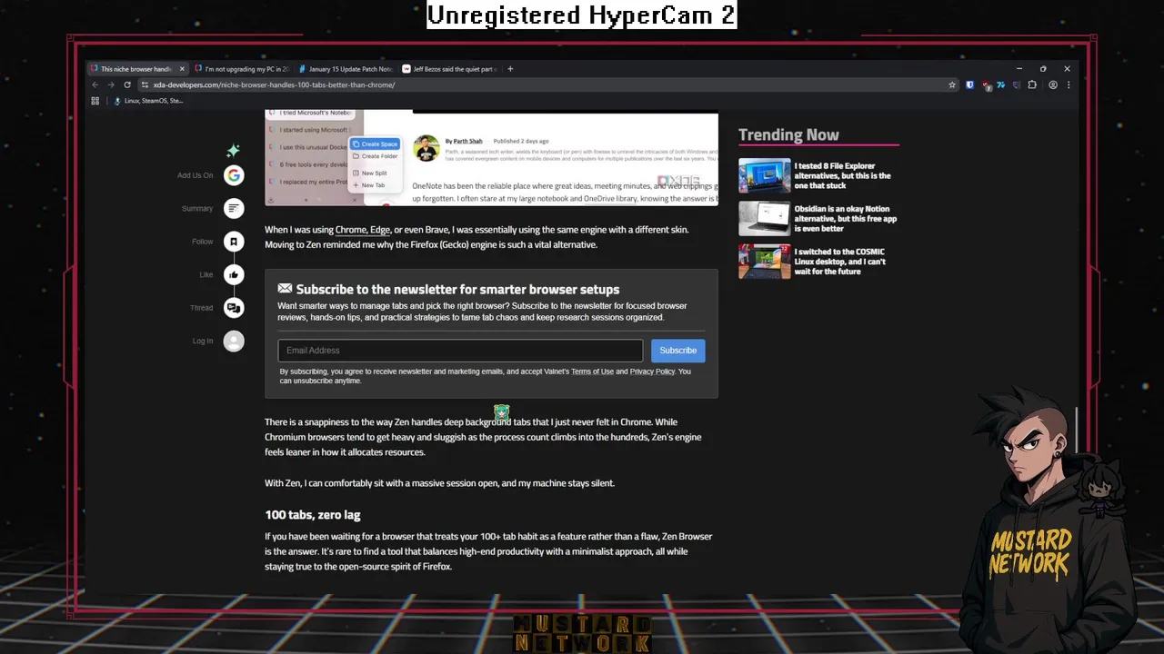This screenshot has height=654, width=1164.
Task: Open the Chrome three-dot menu
Action: tap(1069, 84)
